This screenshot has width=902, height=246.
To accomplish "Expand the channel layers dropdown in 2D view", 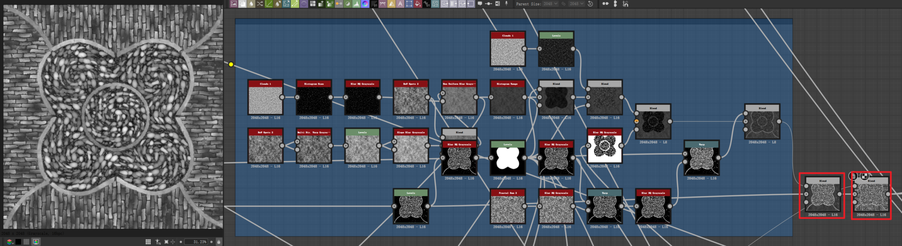I will [9, 242].
